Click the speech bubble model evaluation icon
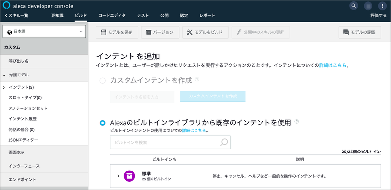The height and width of the screenshot is (190, 391). click(346, 32)
